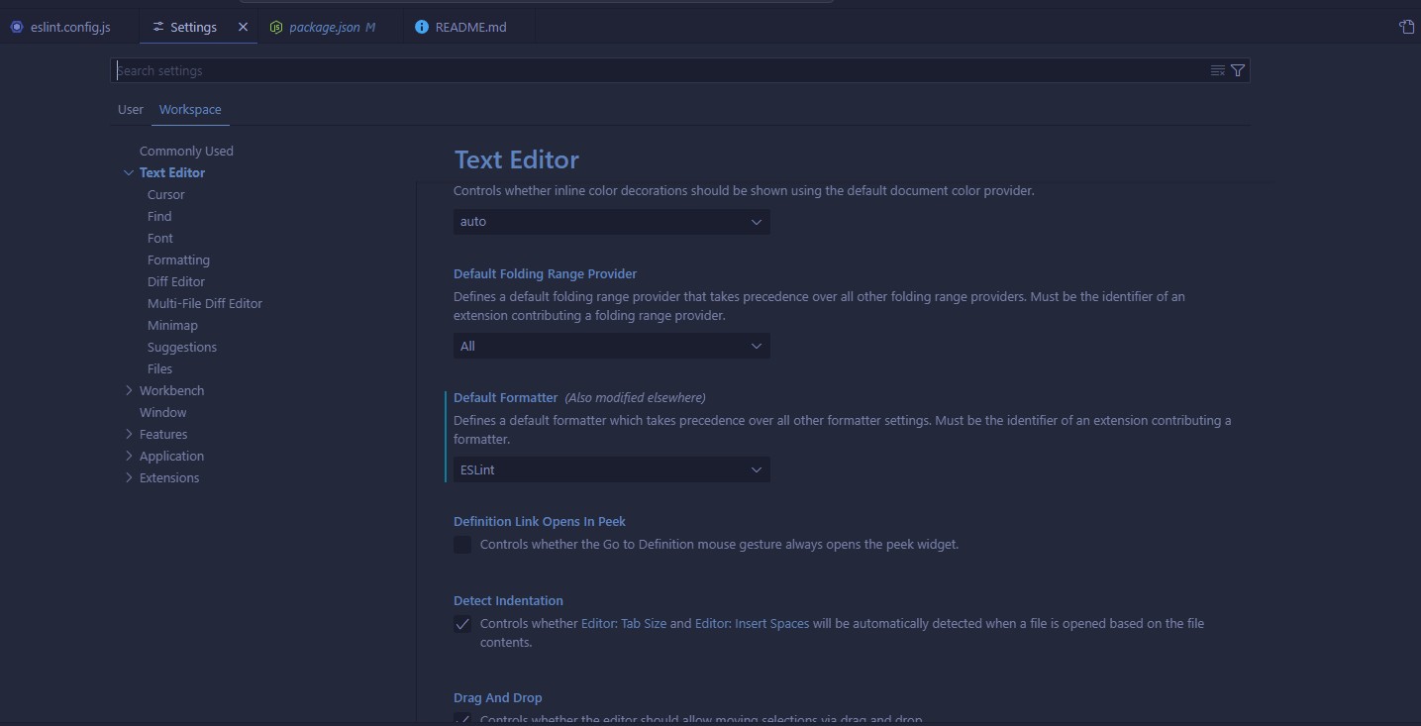Select Cursor under Text Editor

(166, 194)
